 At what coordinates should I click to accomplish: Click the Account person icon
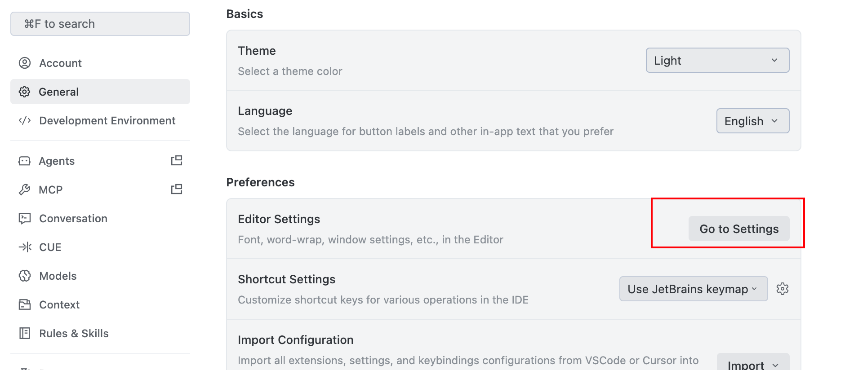[x=25, y=63]
